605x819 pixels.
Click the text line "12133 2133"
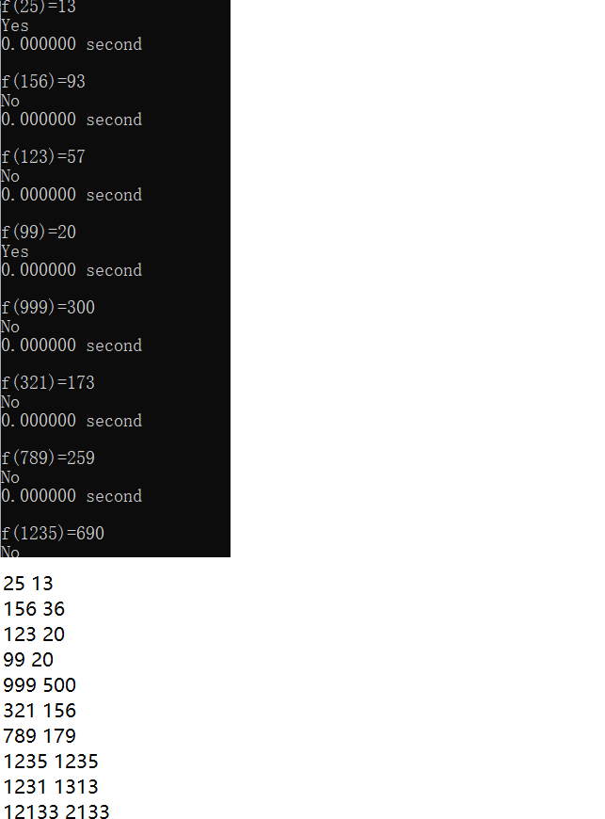tap(56, 811)
